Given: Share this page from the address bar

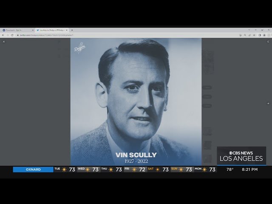Looking at the screenshot, I should tap(249, 35).
